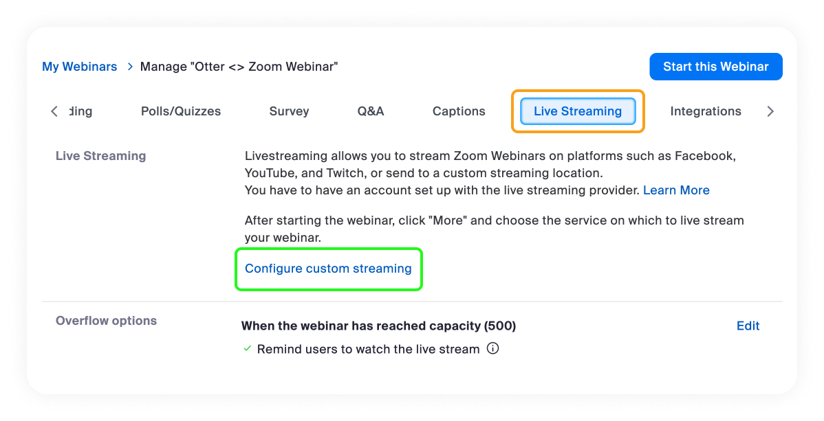Select the Live Streaming tab

[578, 111]
